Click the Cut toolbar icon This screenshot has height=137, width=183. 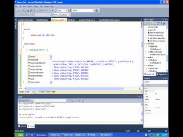(34, 11)
